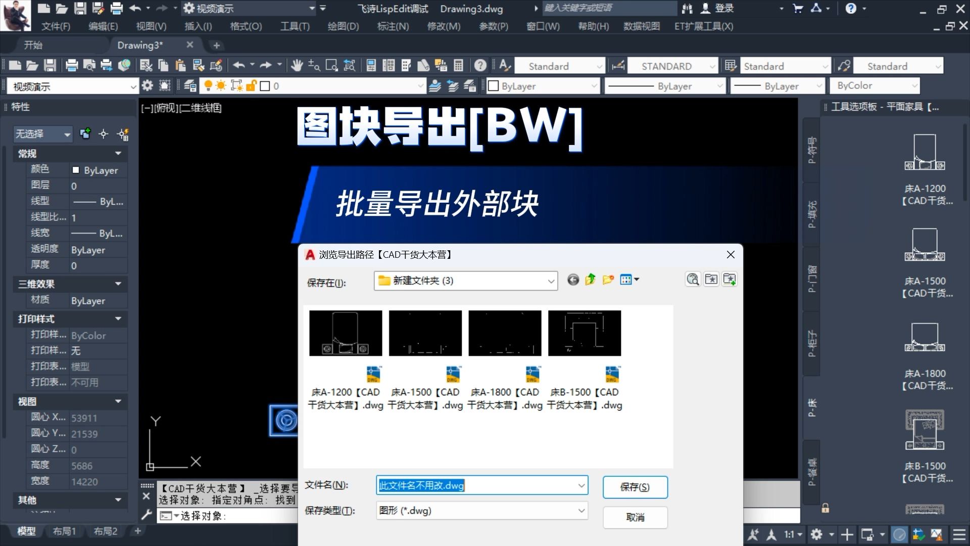The image size is (970, 546).
Task: Select the 床B-1500 file thumbnail in dialog
Action: pyautogui.click(x=585, y=333)
